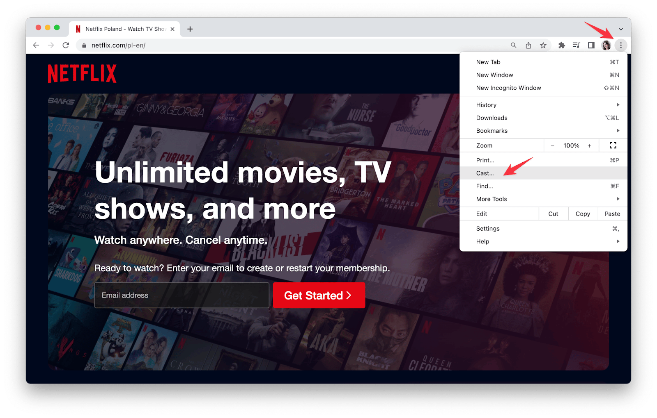Click the share page icon
This screenshot has height=418, width=657.
click(x=528, y=45)
